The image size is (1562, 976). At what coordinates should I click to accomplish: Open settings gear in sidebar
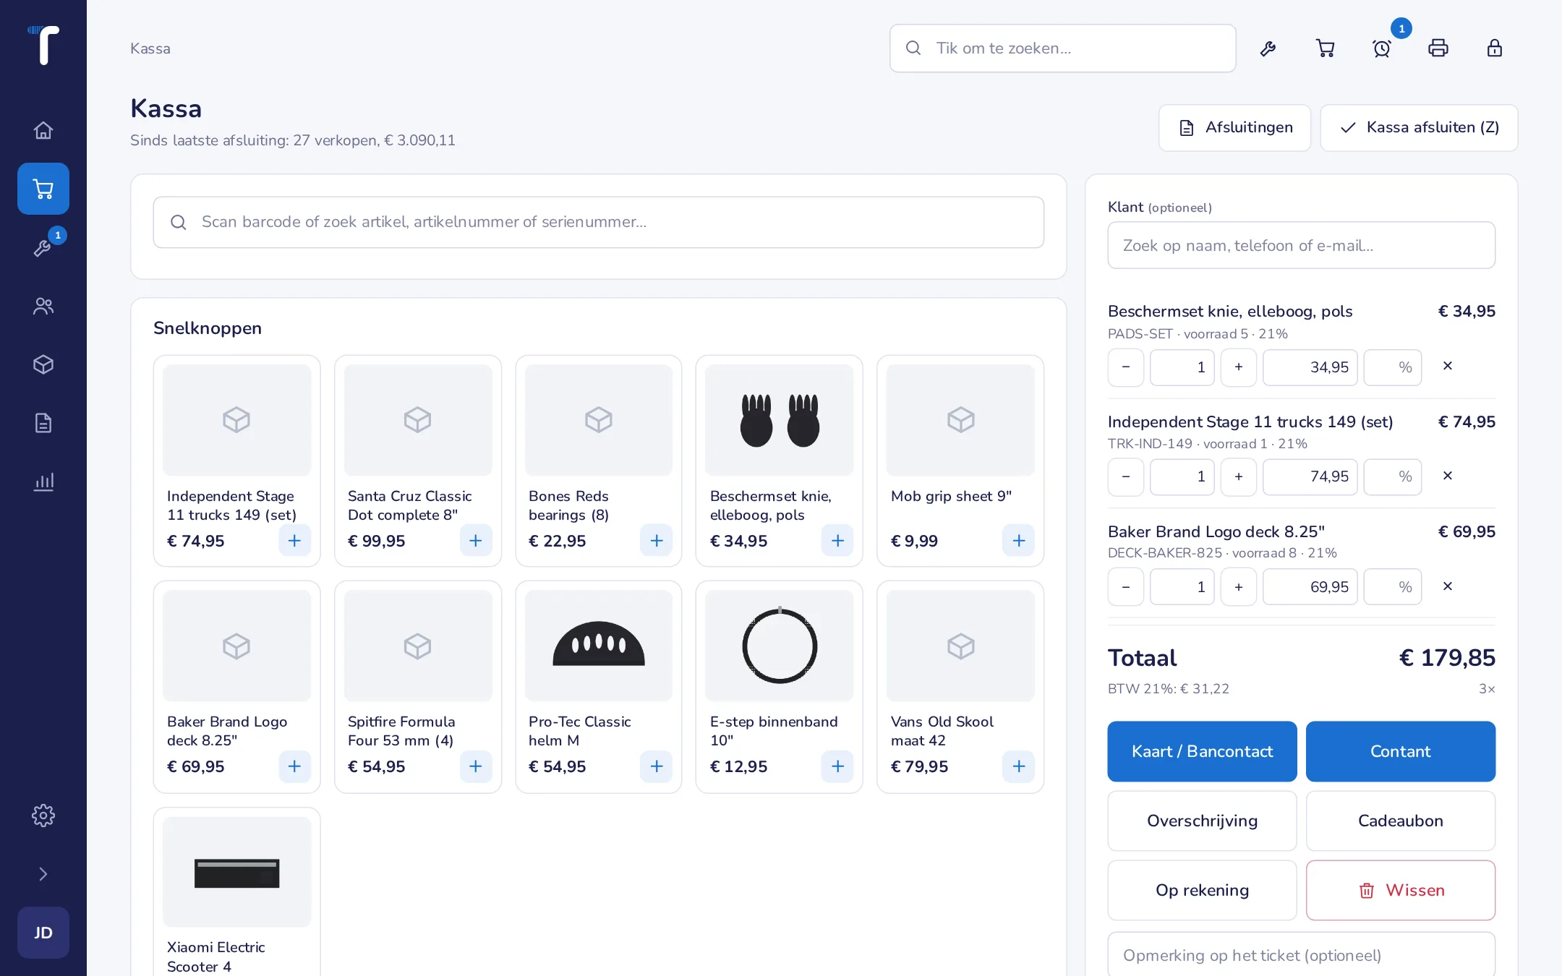(x=43, y=816)
